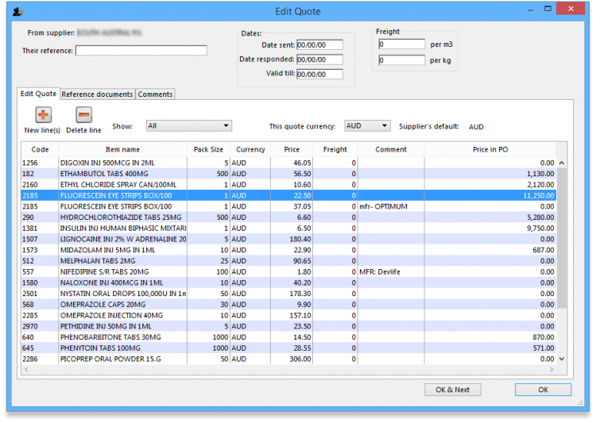596x423 pixels.
Task: Select the Edit Quote tab
Action: [x=38, y=94]
